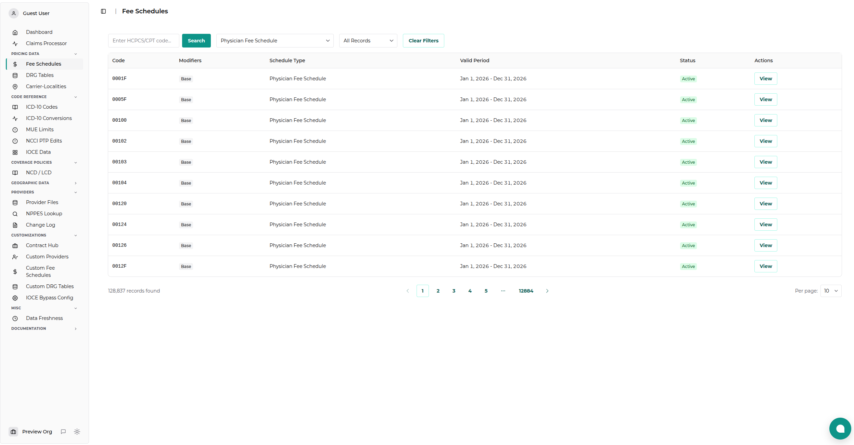Click the Carrier-Localities pin icon
Screen dimensions: 854x445
(15, 87)
